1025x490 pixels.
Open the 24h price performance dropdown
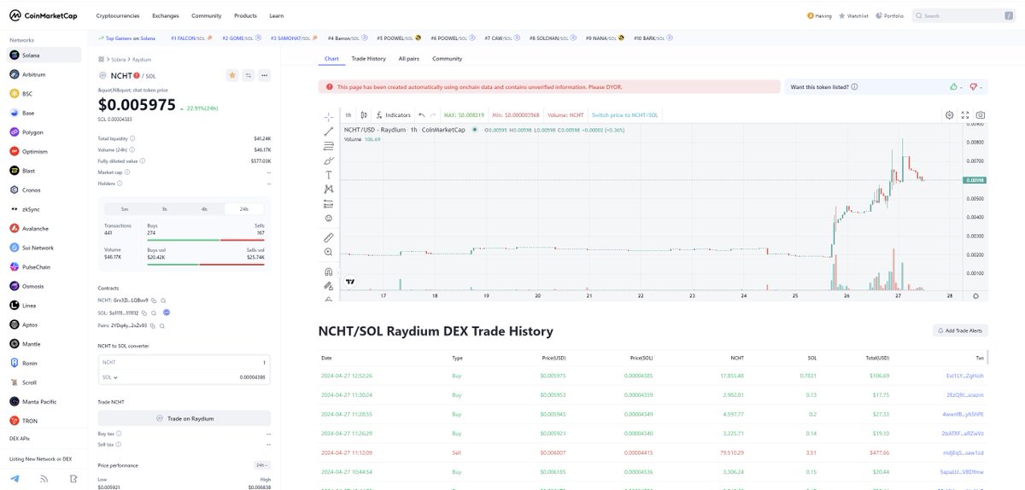click(x=262, y=465)
